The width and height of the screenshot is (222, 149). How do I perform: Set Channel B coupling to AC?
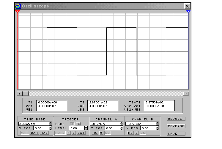point(130,133)
